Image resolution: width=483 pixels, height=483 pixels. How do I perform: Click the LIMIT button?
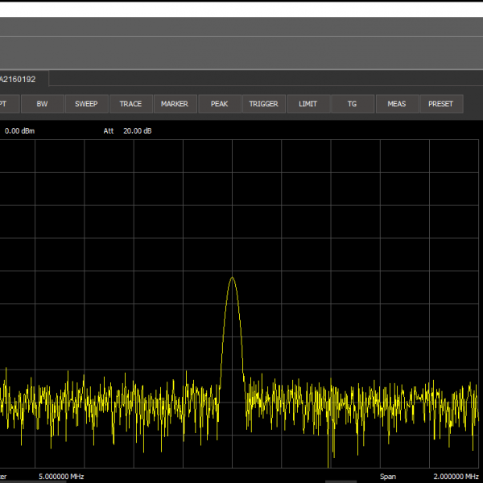click(308, 104)
